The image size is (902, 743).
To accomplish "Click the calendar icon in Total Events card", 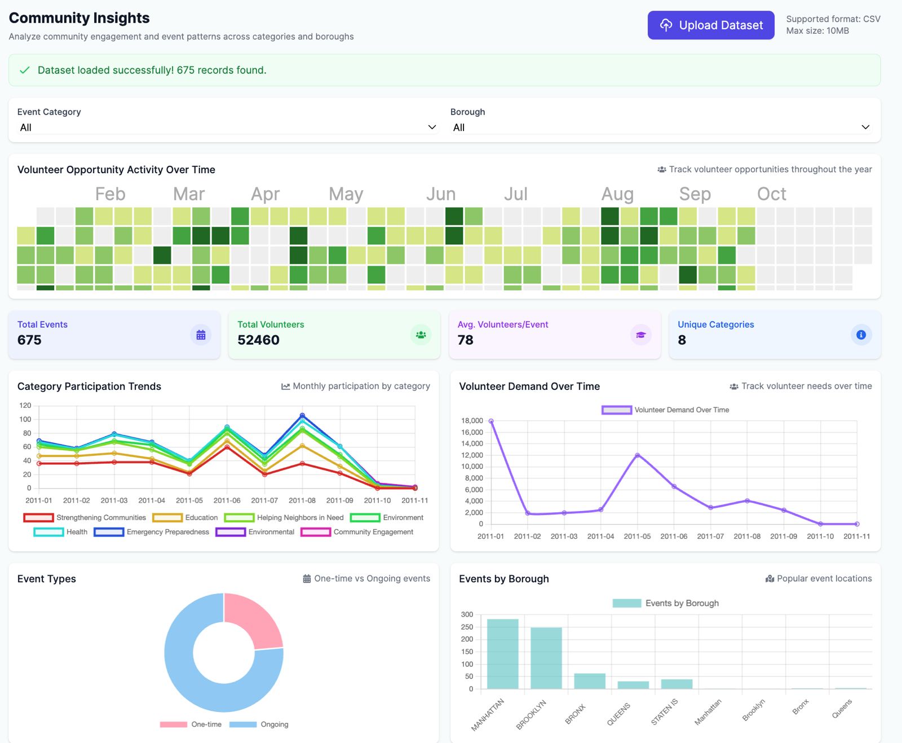I will coord(201,335).
